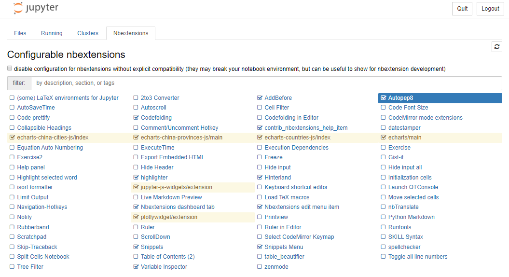This screenshot has width=509, height=277.
Task: Select the datestamper extension
Action: 404,127
